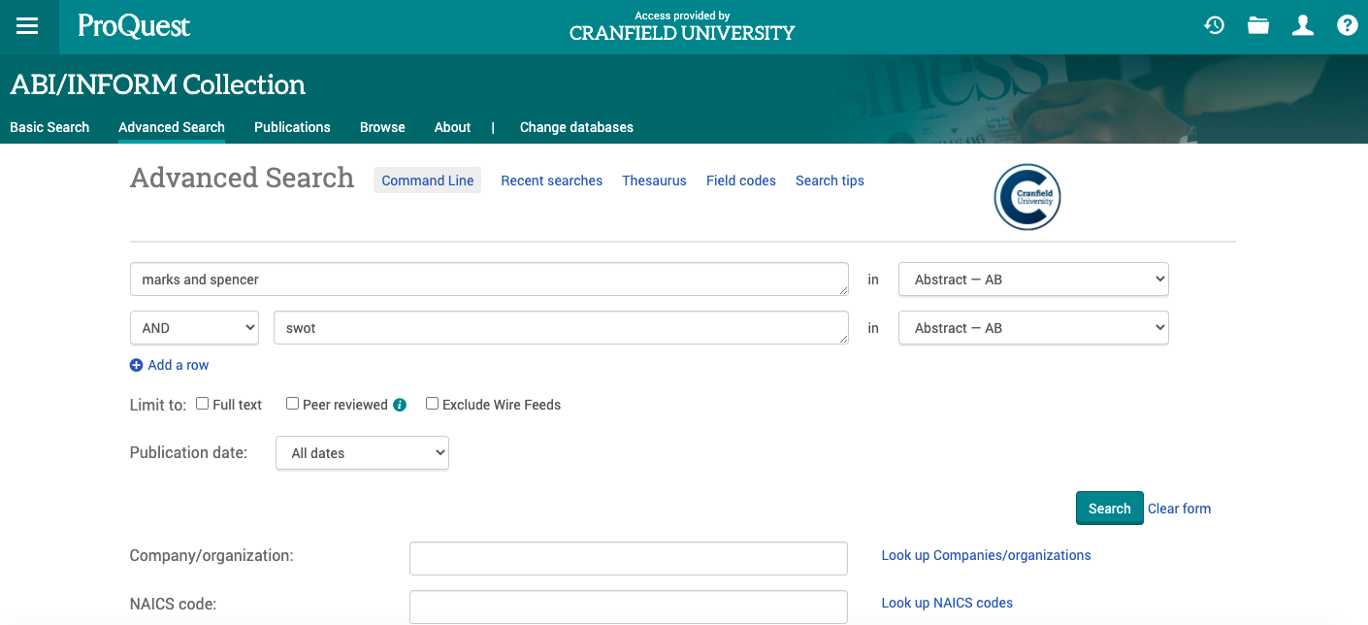Click the Cranfield University logo
1368x625 pixels.
1027,197
